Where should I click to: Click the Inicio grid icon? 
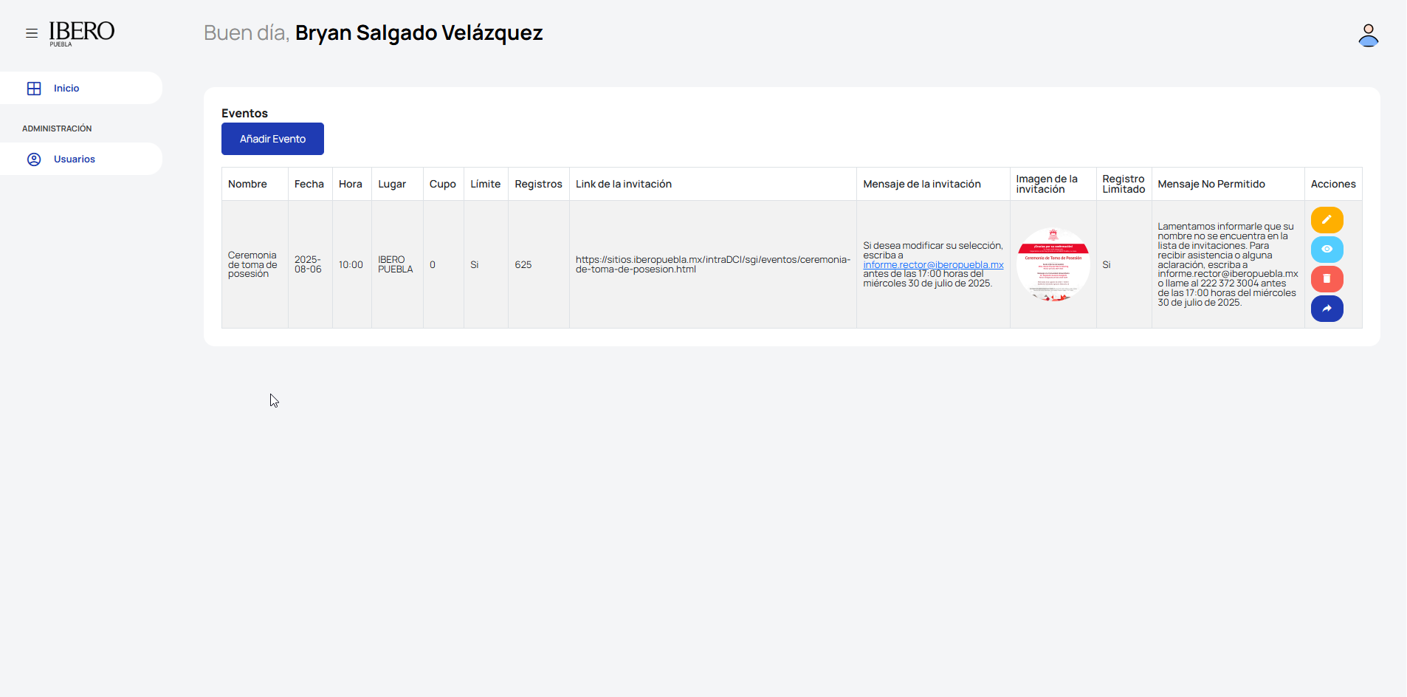34,89
